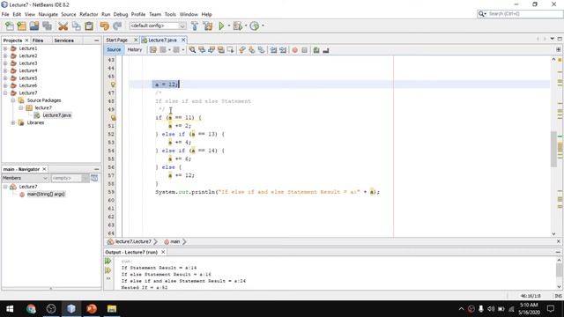This screenshot has width=564, height=317.
Task: Open the Refactor menu
Action: [x=88, y=14]
